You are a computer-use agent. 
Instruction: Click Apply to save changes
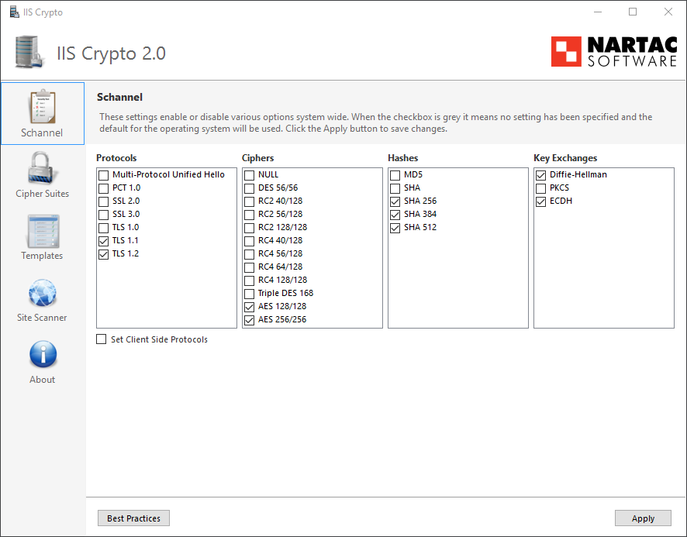(x=643, y=518)
